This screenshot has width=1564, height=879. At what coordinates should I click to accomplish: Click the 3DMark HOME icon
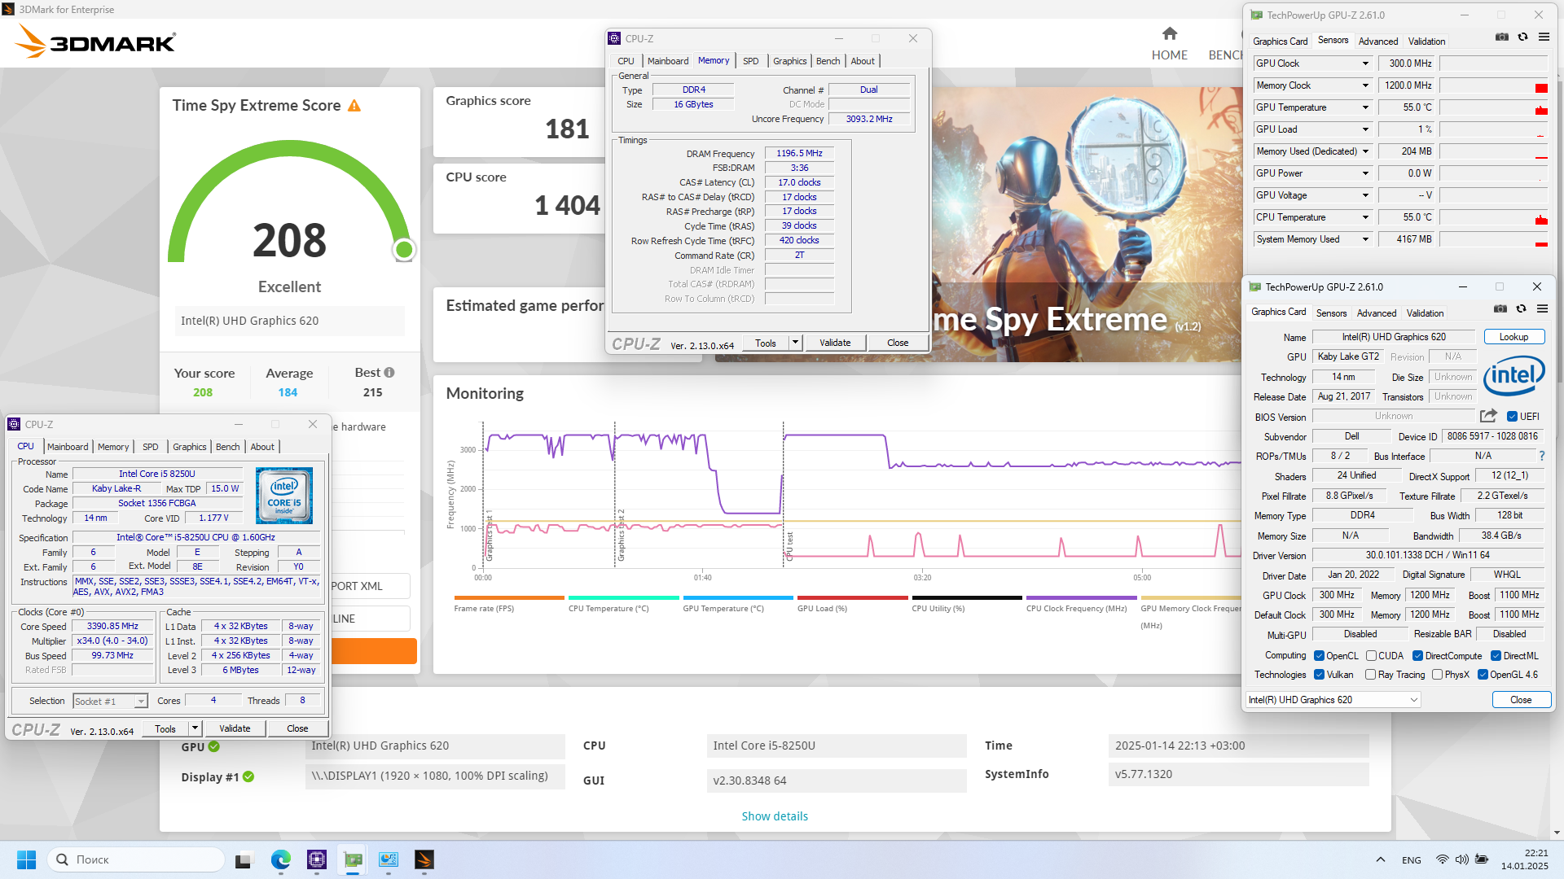1169,33
